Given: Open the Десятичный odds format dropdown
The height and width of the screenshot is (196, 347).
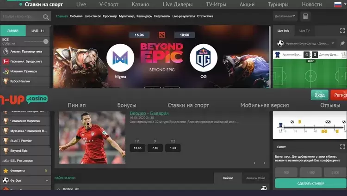Looking at the screenshot, I should [285, 16].
